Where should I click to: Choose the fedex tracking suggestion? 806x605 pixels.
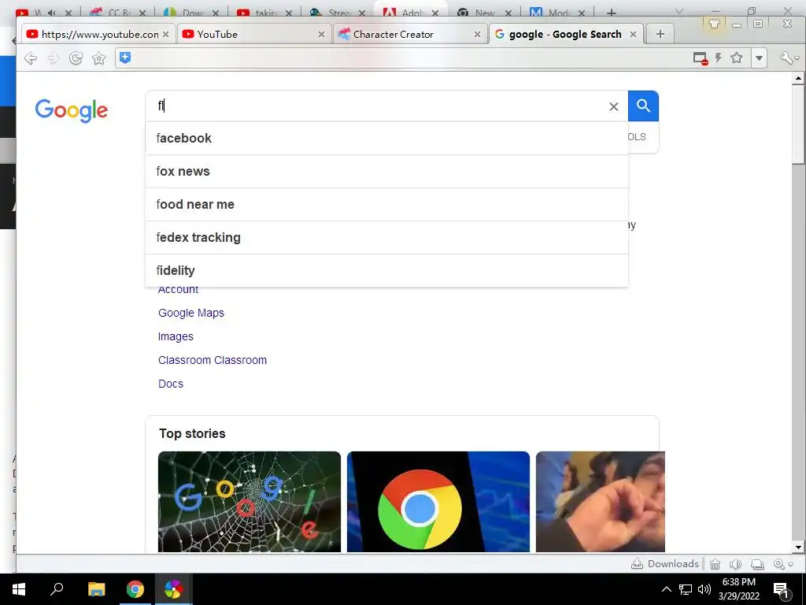point(386,237)
